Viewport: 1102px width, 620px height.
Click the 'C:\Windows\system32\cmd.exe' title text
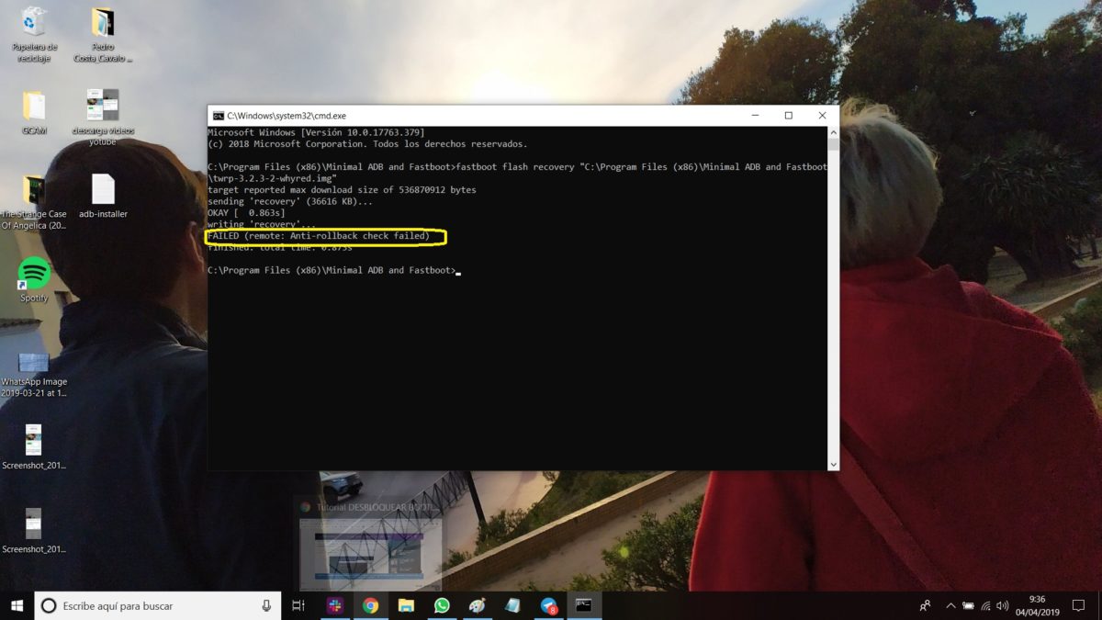click(x=287, y=116)
